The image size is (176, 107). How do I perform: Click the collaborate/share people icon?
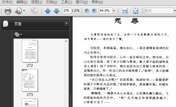click(x=18, y=11)
